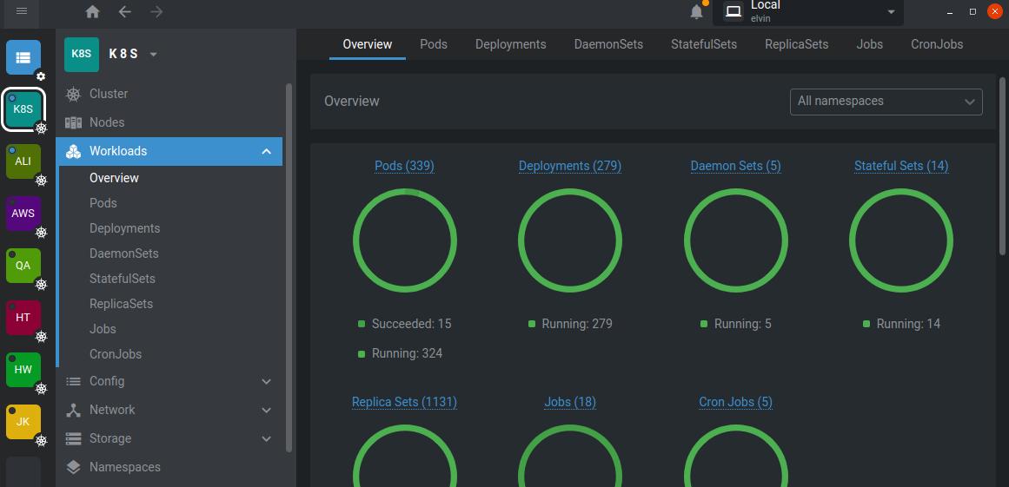Open the Replica Sets (1131) link

coord(405,402)
